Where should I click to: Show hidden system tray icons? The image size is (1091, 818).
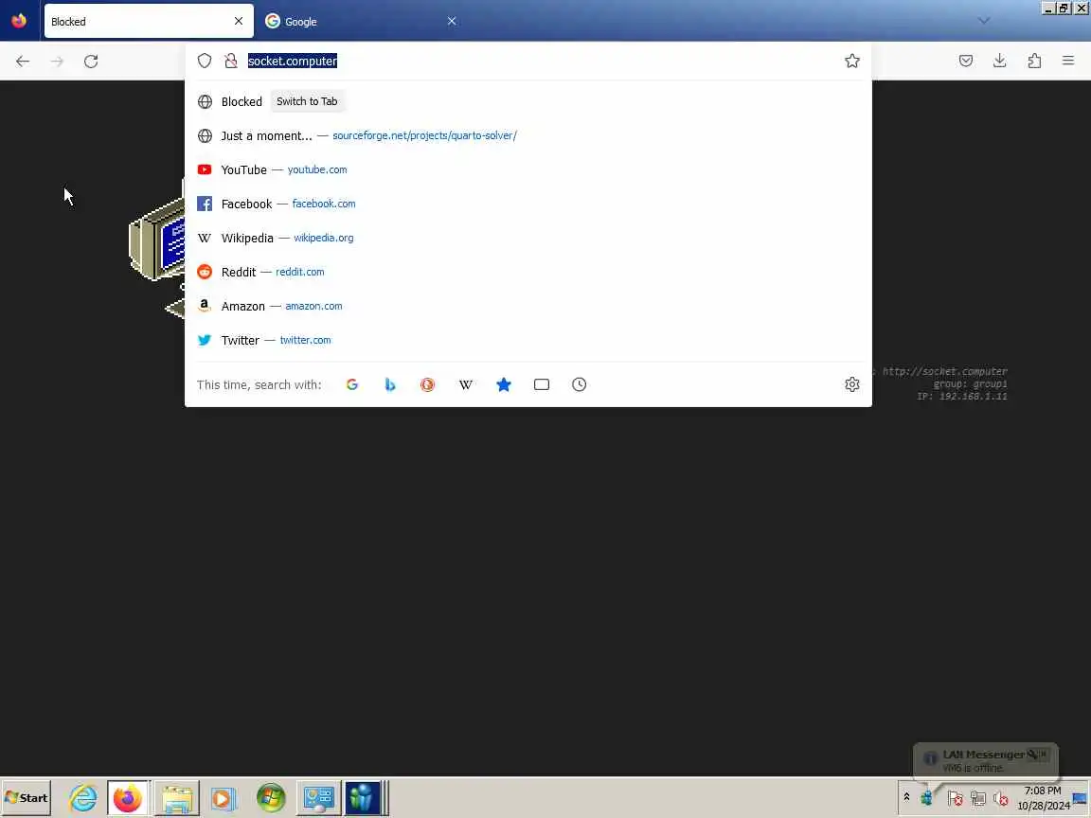click(906, 797)
